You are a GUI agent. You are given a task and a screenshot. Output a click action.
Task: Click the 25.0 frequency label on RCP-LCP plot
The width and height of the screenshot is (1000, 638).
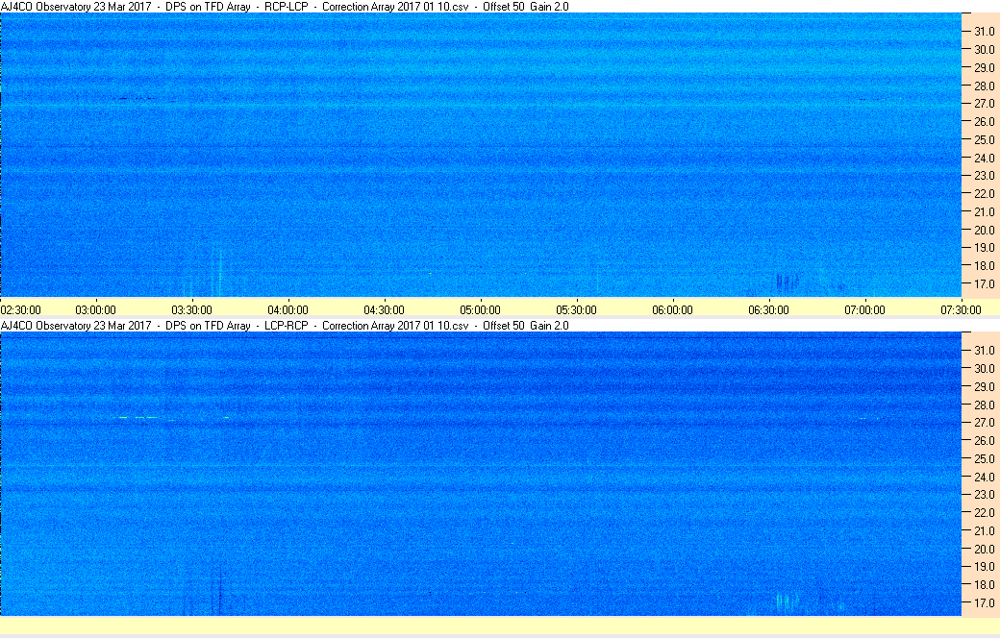click(x=984, y=139)
